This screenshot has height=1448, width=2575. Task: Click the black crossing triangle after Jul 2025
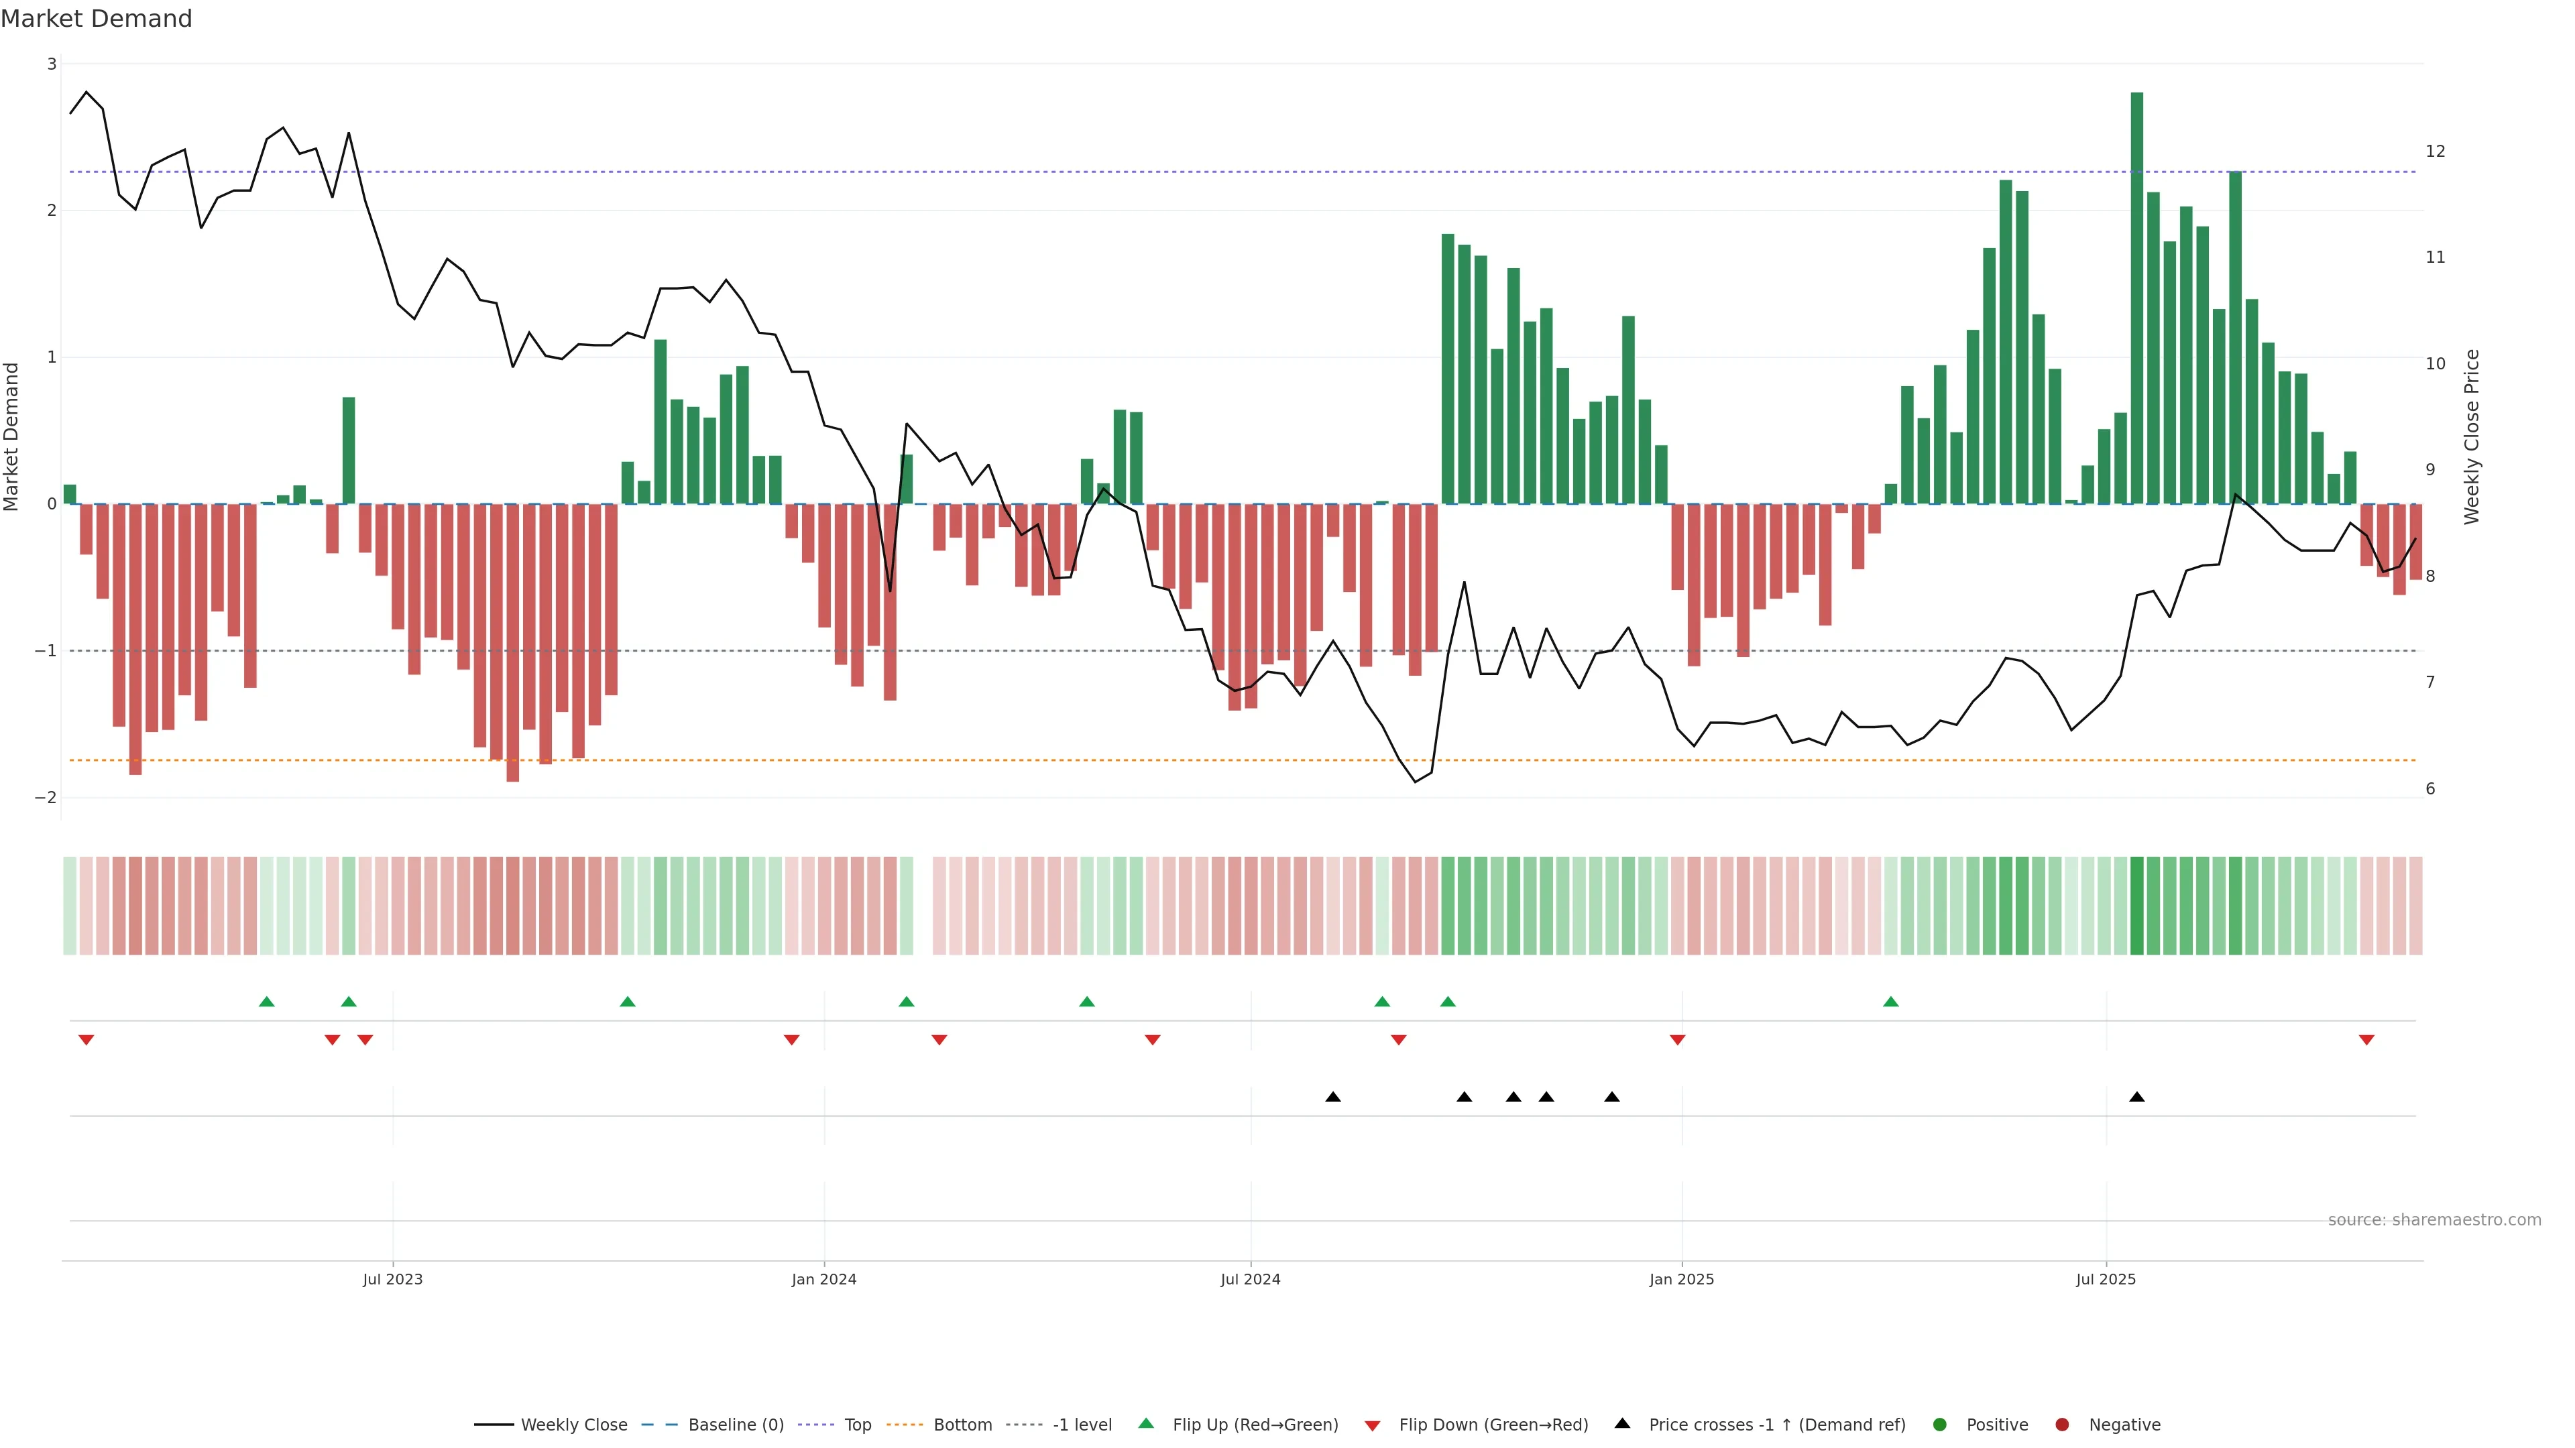[x=2136, y=1097]
